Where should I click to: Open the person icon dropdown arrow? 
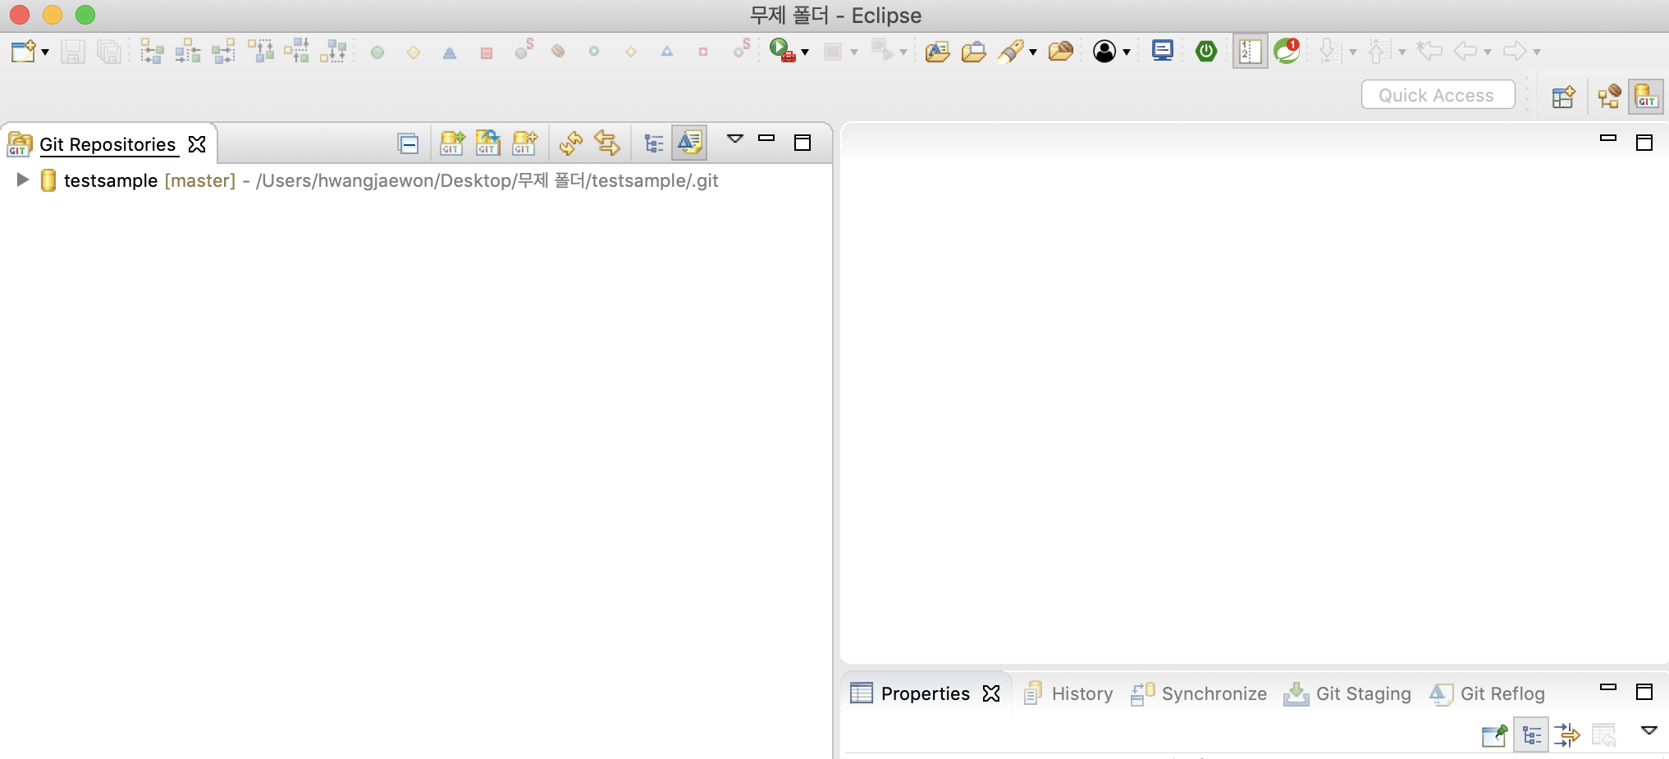click(1127, 52)
